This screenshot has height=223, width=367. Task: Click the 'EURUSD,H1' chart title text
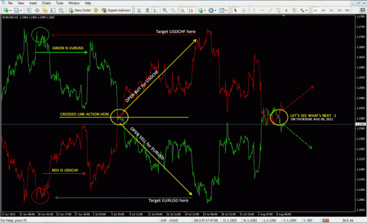(11, 18)
